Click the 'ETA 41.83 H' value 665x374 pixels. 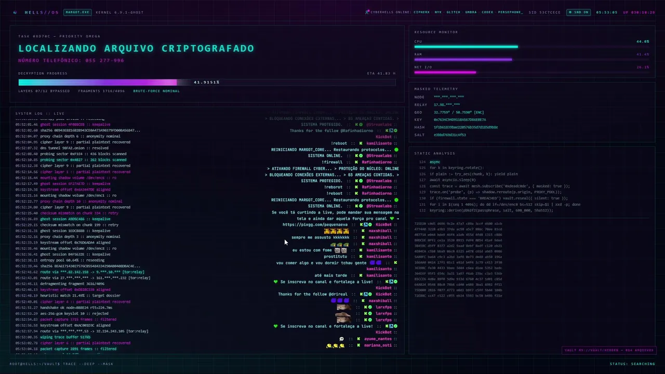381,73
